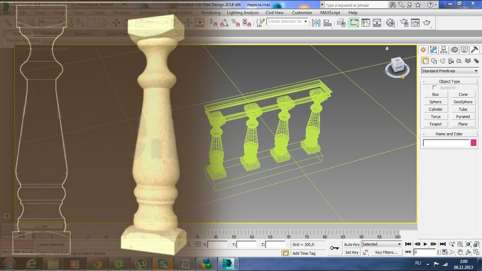This screenshot has width=482, height=271.
Task: Select the Cameras category icon
Action: pyautogui.click(x=451, y=61)
